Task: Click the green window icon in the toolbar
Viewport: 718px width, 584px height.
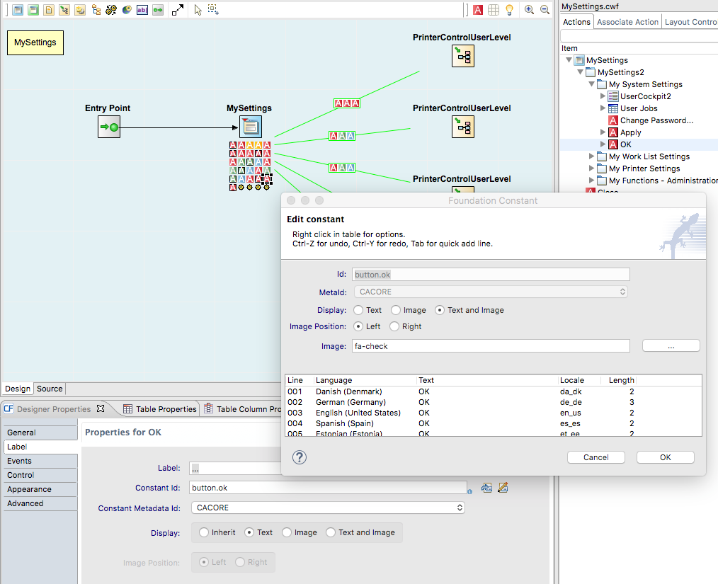Action: point(33,10)
